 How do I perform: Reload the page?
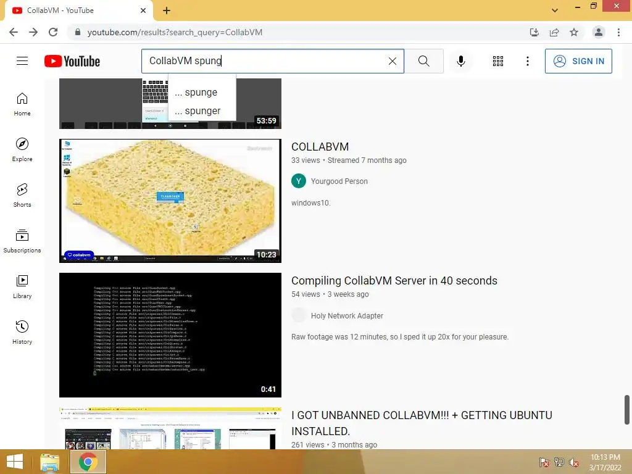point(53,32)
